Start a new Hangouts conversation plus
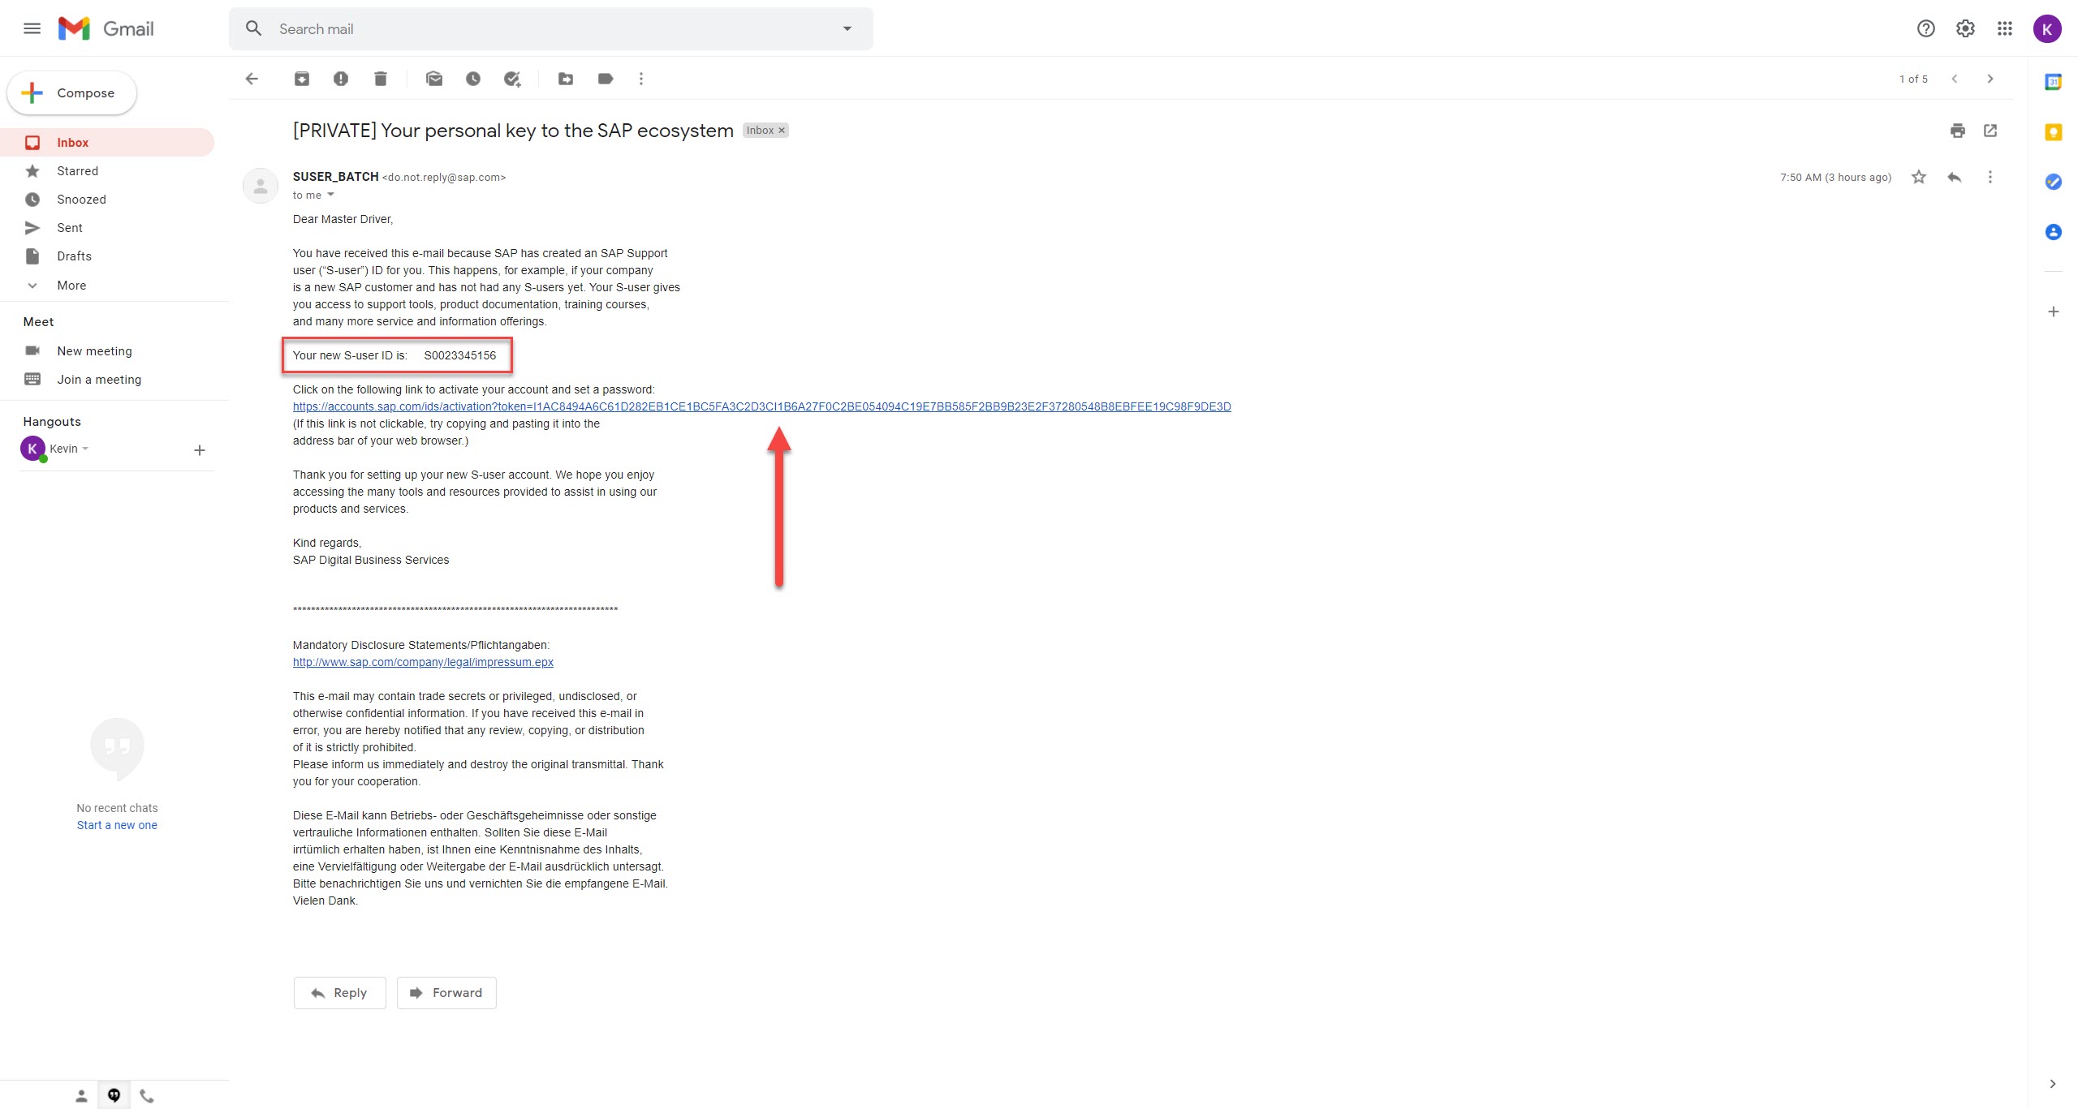Screen dimensions: 2078x1109 [200, 450]
